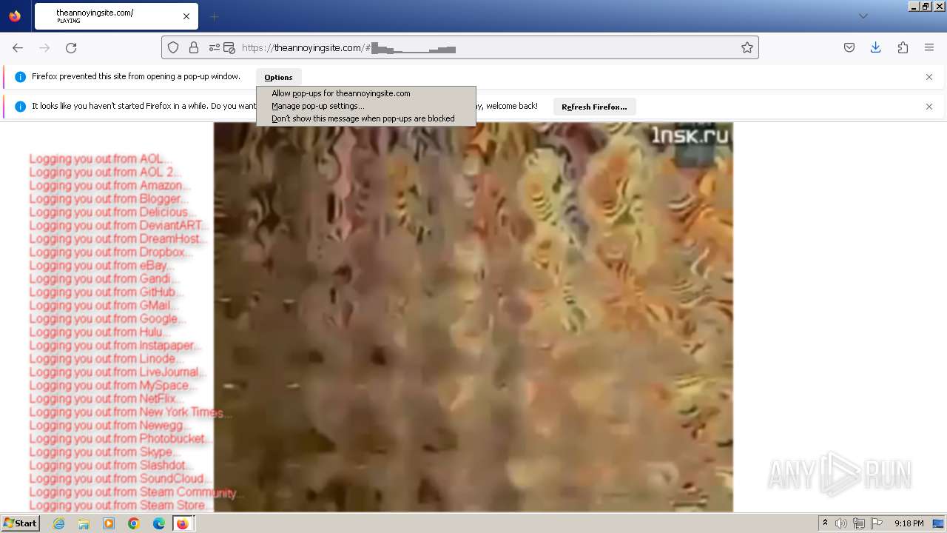This screenshot has height=533, width=947.
Task: Click the text Logging you out from GitHub...
Action: tap(105, 292)
